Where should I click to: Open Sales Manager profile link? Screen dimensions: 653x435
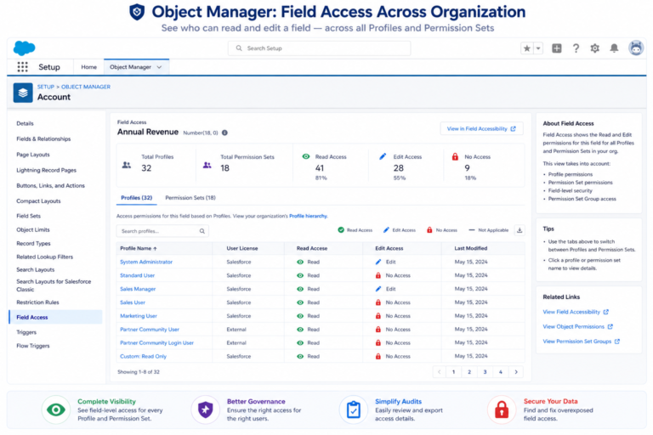pyautogui.click(x=138, y=289)
